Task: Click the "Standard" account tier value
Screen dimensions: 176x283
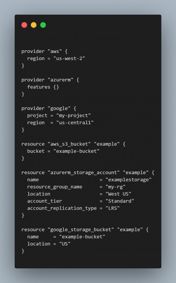Action: click(x=120, y=201)
